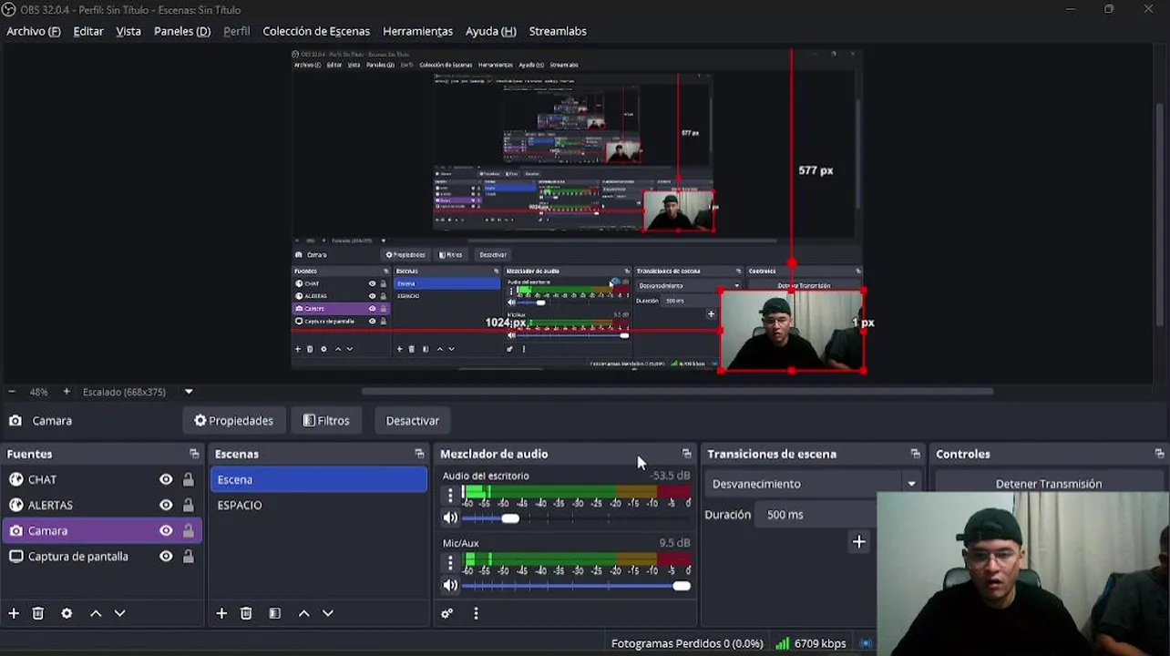Remove selected source with trash icon
The height and width of the screenshot is (656, 1170).
click(x=38, y=613)
